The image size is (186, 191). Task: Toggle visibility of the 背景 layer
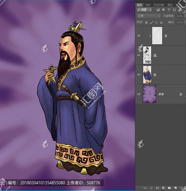click(139, 94)
